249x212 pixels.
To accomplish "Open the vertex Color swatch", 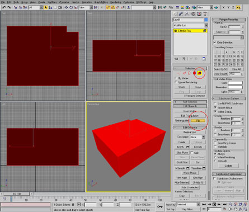I will [235, 83].
